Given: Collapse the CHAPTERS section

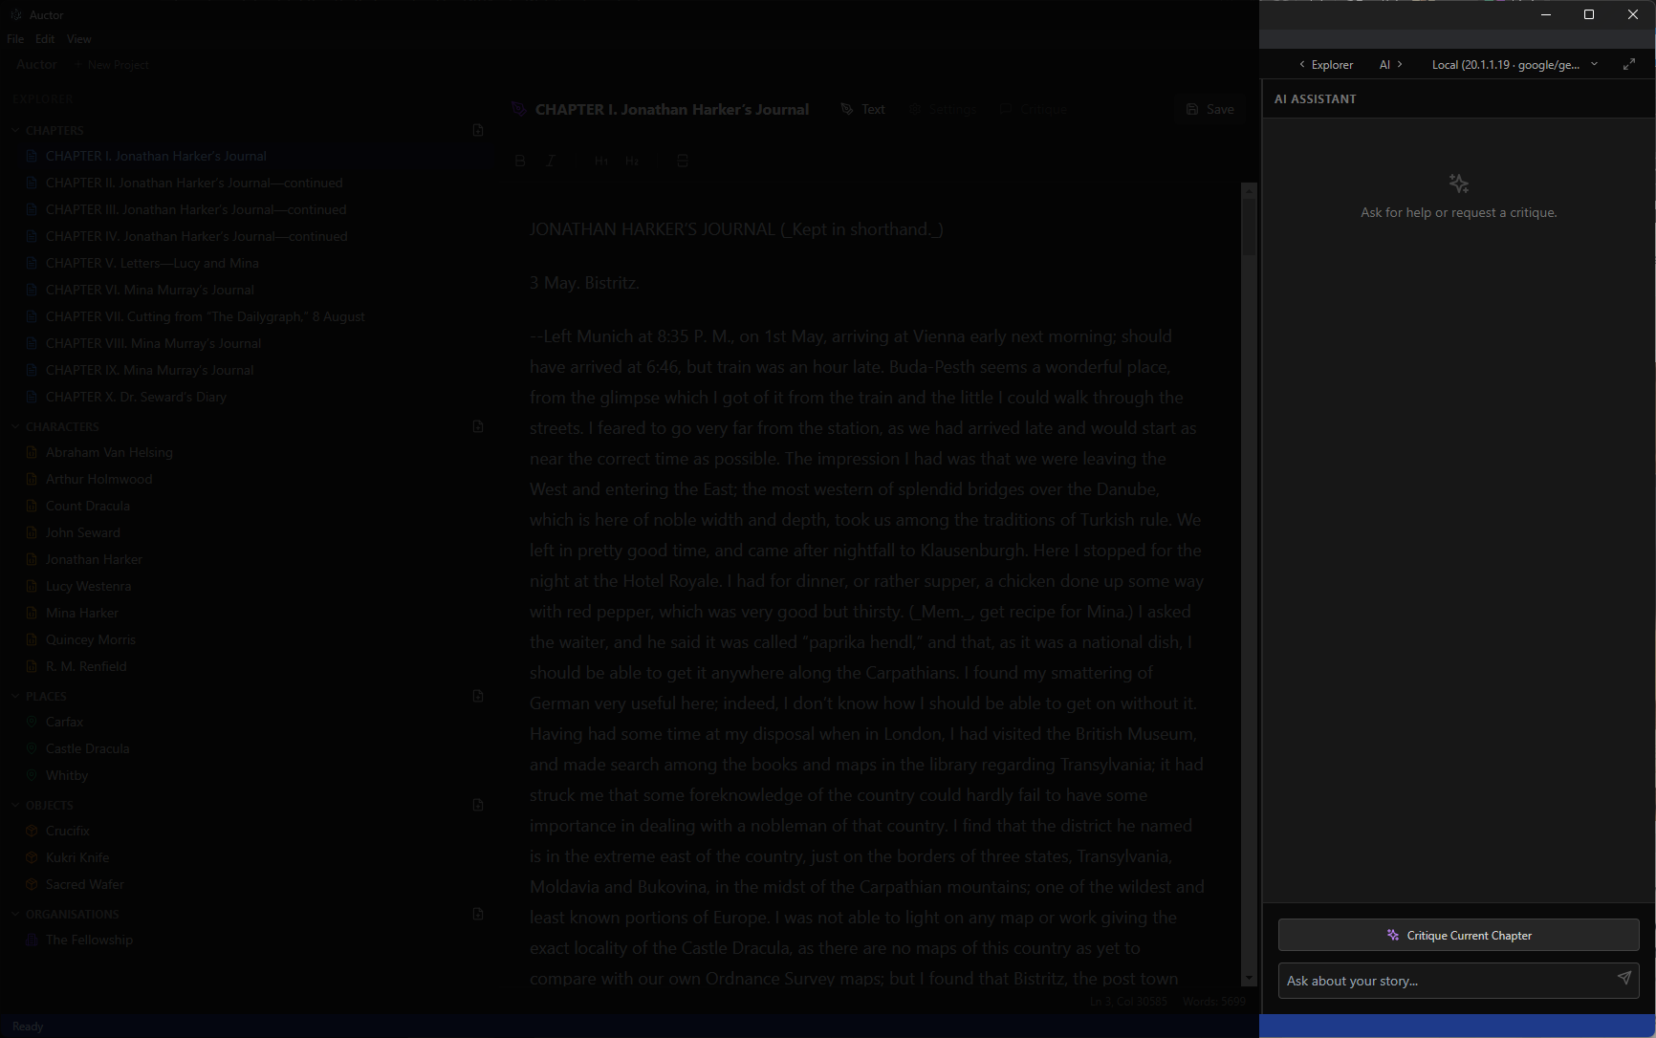Looking at the screenshot, I should (x=14, y=129).
